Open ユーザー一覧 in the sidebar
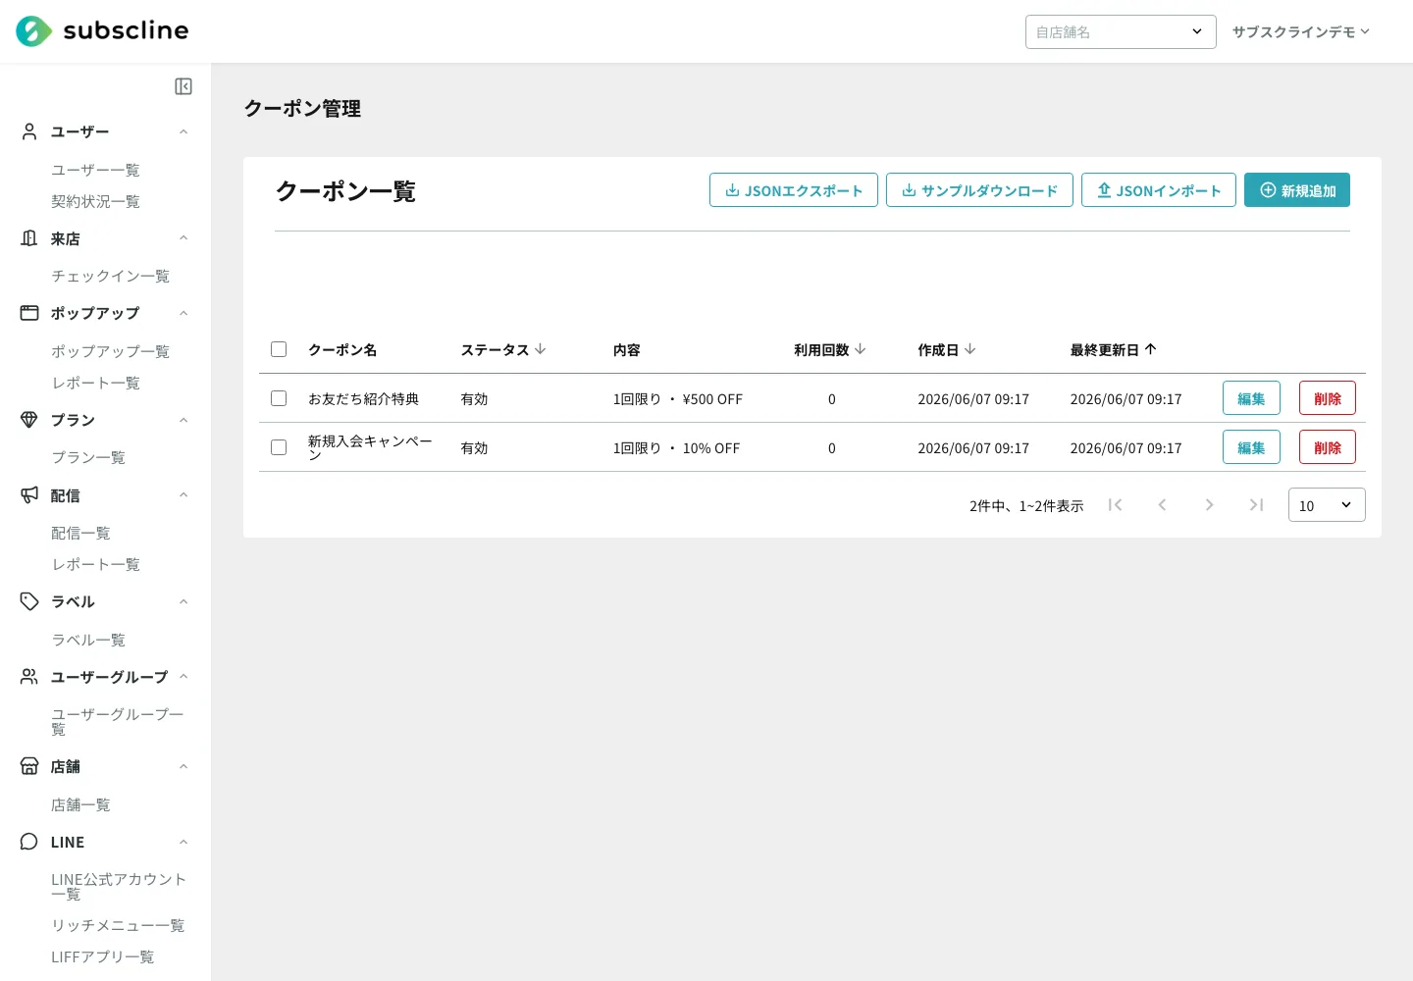This screenshot has height=981, width=1413. (x=95, y=170)
